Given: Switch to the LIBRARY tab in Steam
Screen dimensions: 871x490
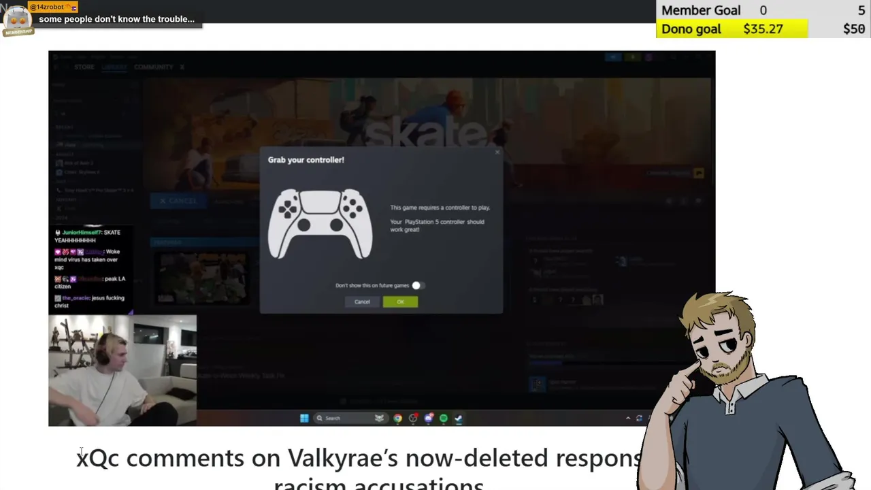Looking at the screenshot, I should click(x=114, y=67).
